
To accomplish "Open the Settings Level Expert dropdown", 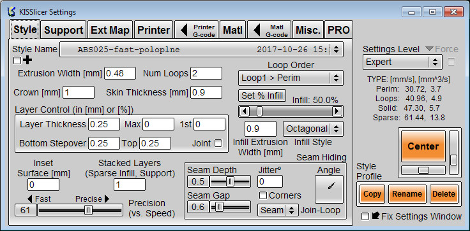I will pyautogui.click(x=402, y=62).
